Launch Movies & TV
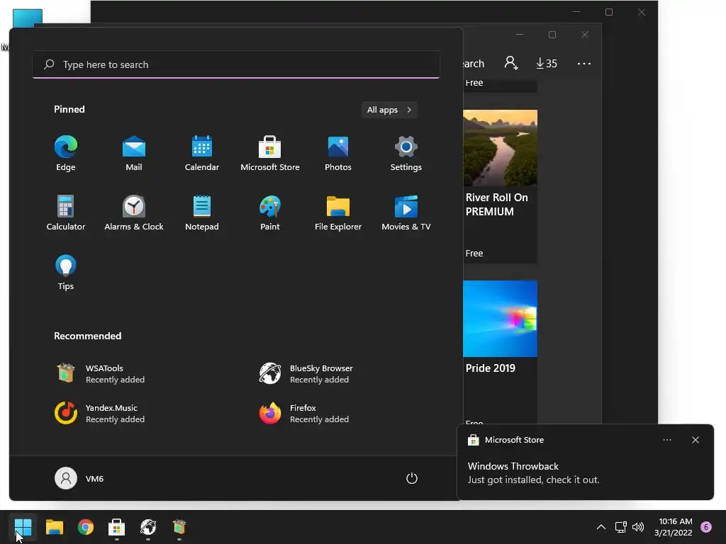 [406, 212]
